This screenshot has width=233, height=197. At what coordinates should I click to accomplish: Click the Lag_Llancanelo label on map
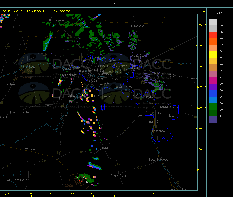tap(17, 180)
